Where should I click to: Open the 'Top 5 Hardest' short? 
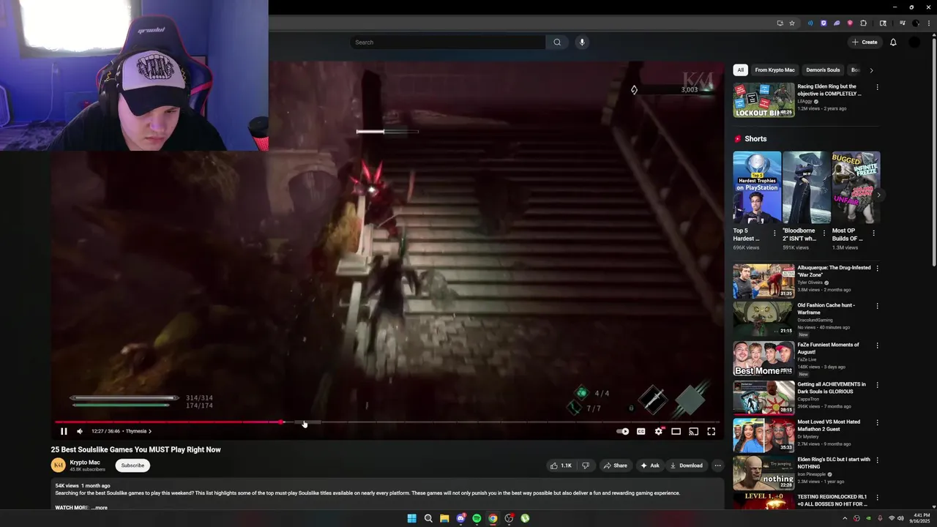tap(757, 187)
